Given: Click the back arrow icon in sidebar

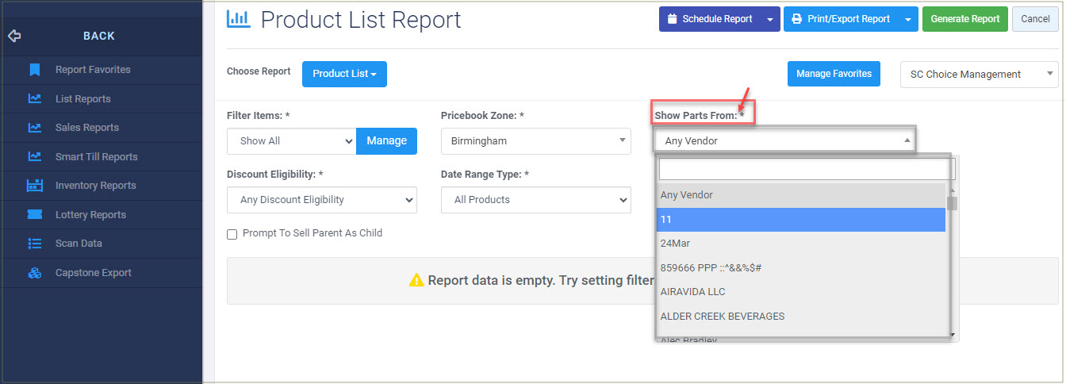Looking at the screenshot, I should point(13,36).
